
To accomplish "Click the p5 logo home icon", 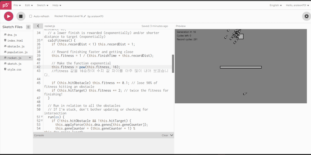I will click(x=5, y=5).
